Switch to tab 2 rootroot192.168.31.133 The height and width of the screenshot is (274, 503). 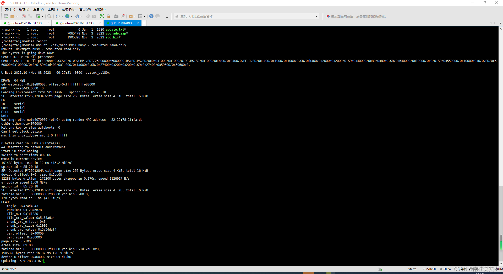click(x=76, y=23)
